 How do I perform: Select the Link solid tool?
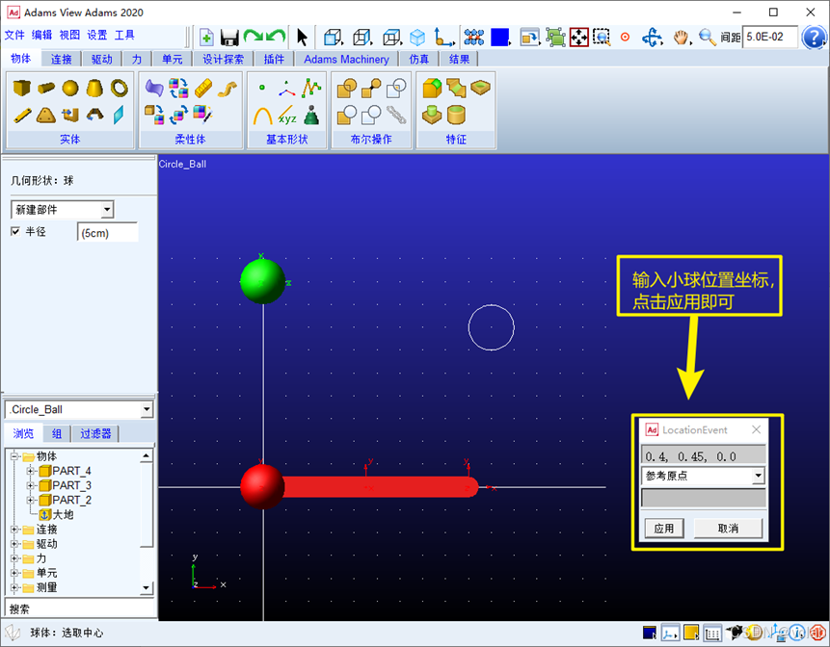coord(22,115)
